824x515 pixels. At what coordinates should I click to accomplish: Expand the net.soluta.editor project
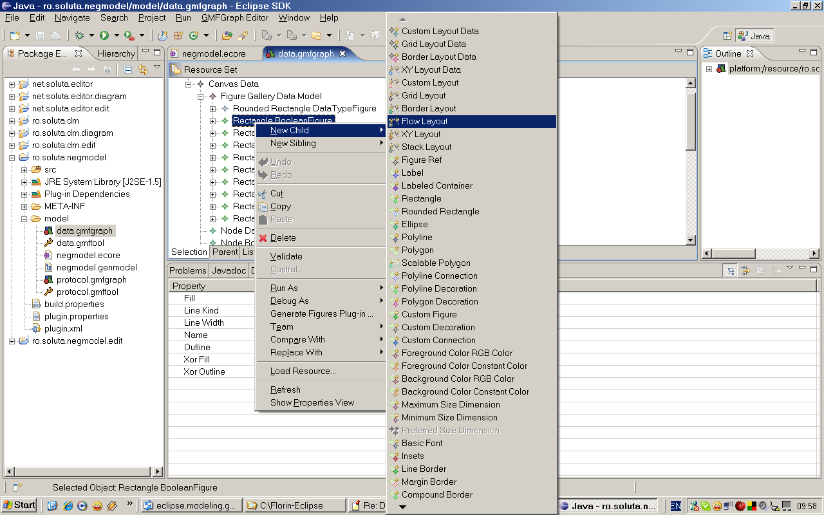pos(12,84)
